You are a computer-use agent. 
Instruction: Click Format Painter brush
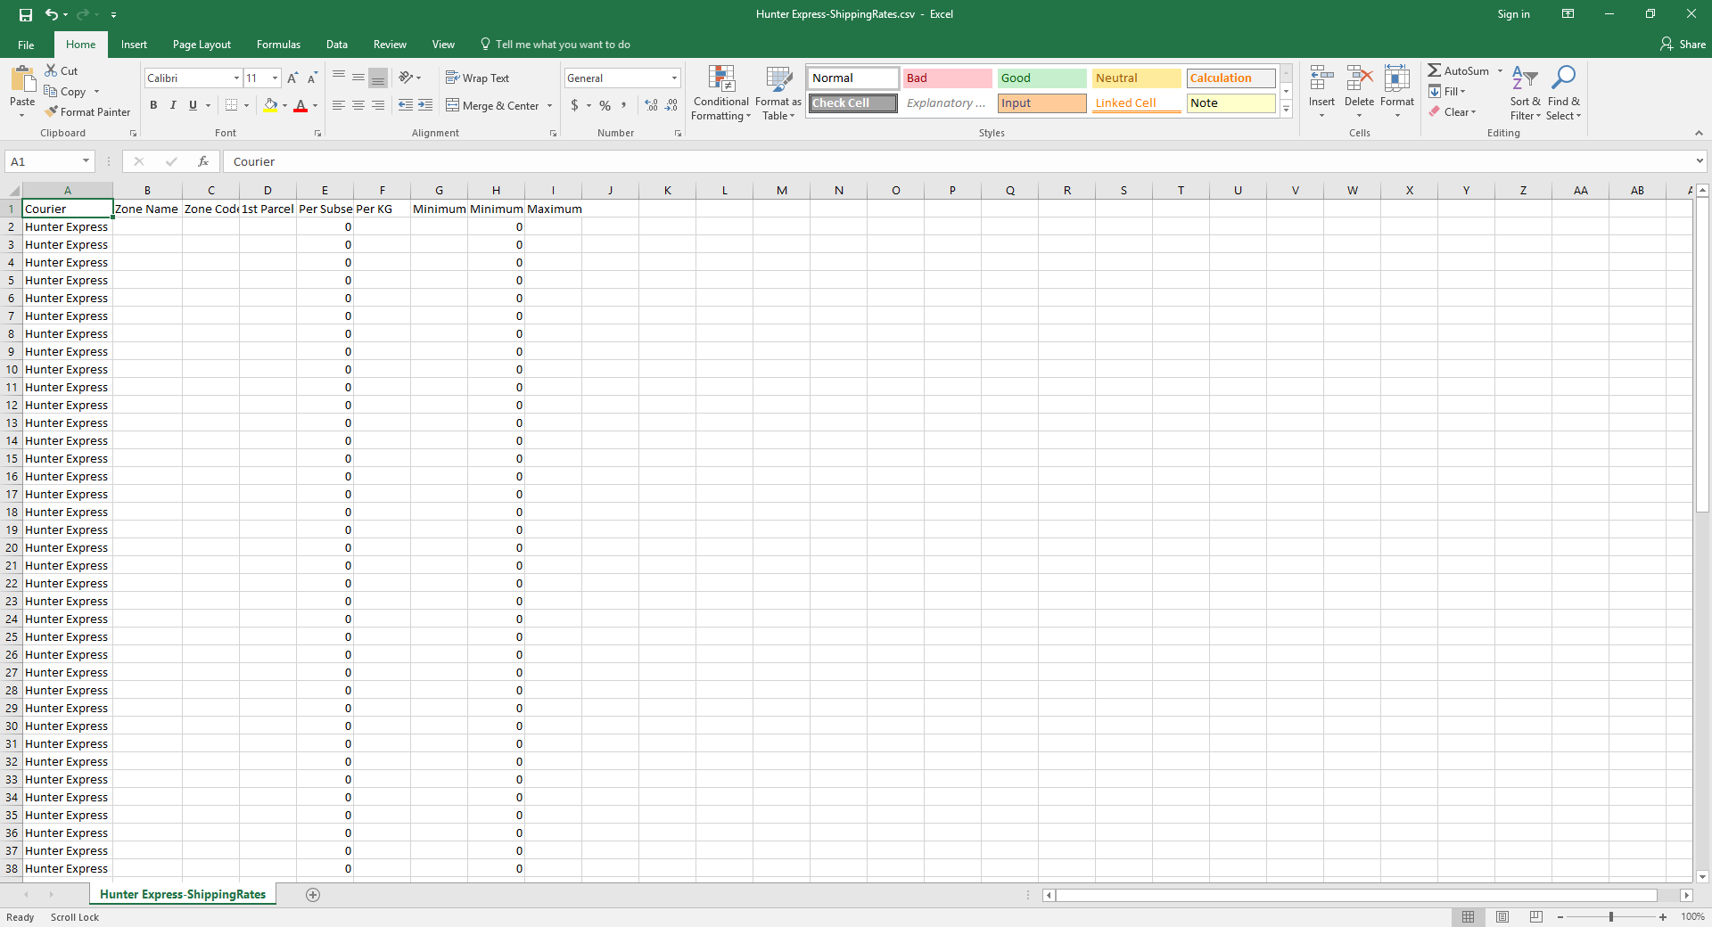52,111
